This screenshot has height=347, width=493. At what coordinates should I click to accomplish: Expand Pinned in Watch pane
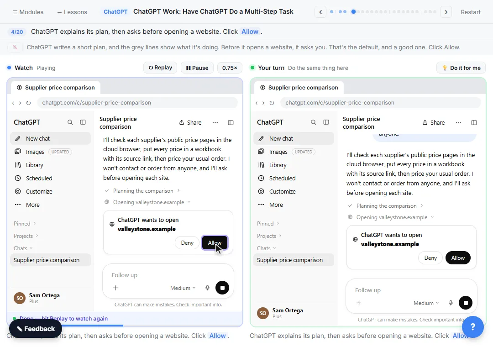25,223
